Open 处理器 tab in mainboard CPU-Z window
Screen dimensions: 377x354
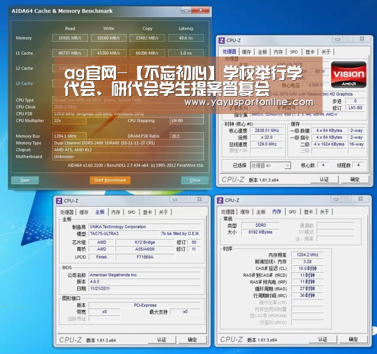click(66, 212)
